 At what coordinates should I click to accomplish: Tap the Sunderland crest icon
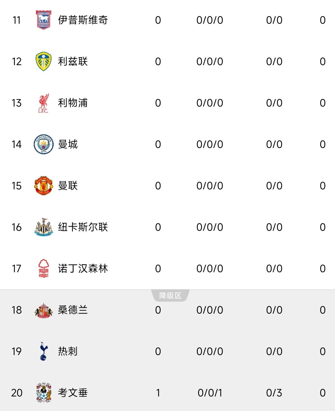tap(44, 310)
